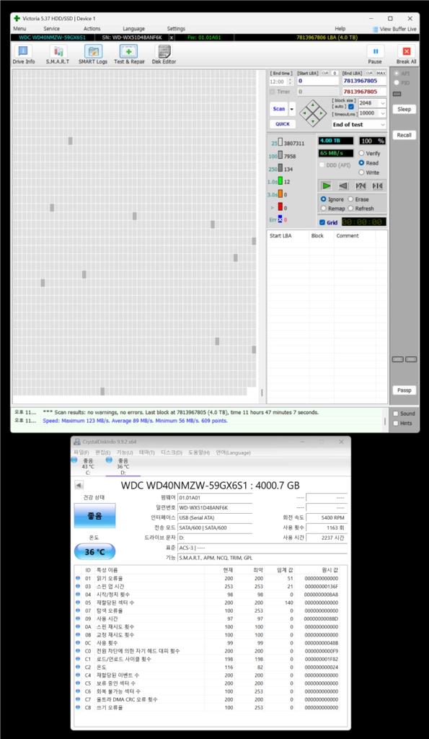The image size is (429, 739).
Task: Click the blue health status button
Action: (x=94, y=515)
